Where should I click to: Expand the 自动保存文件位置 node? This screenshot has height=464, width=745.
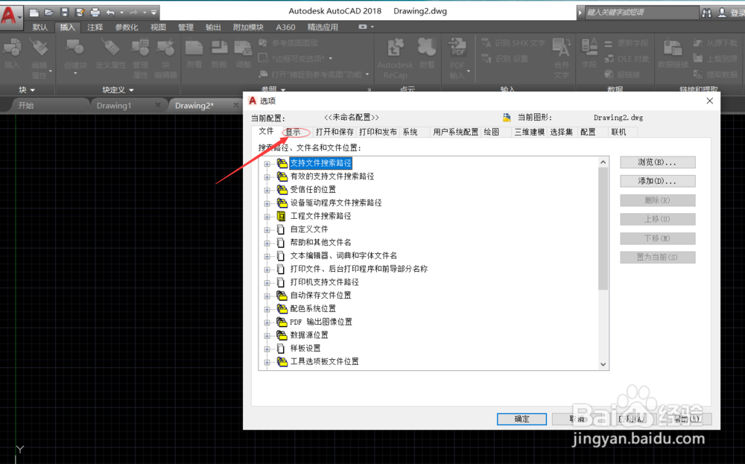(267, 296)
